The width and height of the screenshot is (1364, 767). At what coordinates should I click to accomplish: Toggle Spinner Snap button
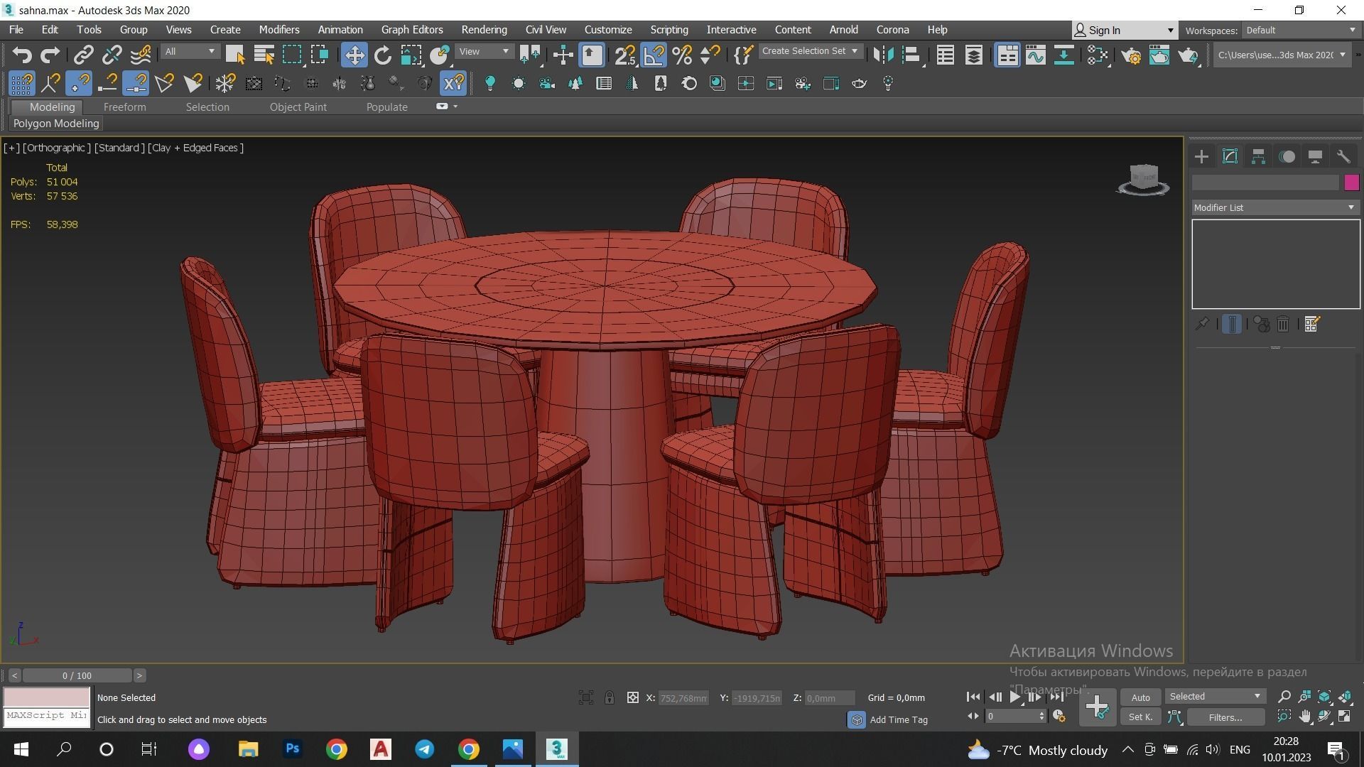pos(710,55)
